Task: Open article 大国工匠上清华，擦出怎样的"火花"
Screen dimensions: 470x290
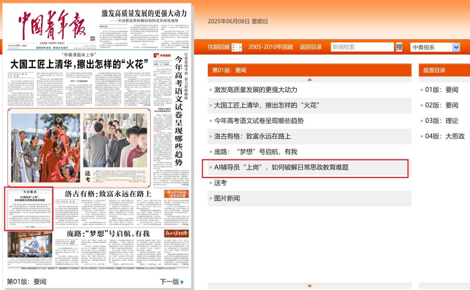Action: pyautogui.click(x=267, y=105)
